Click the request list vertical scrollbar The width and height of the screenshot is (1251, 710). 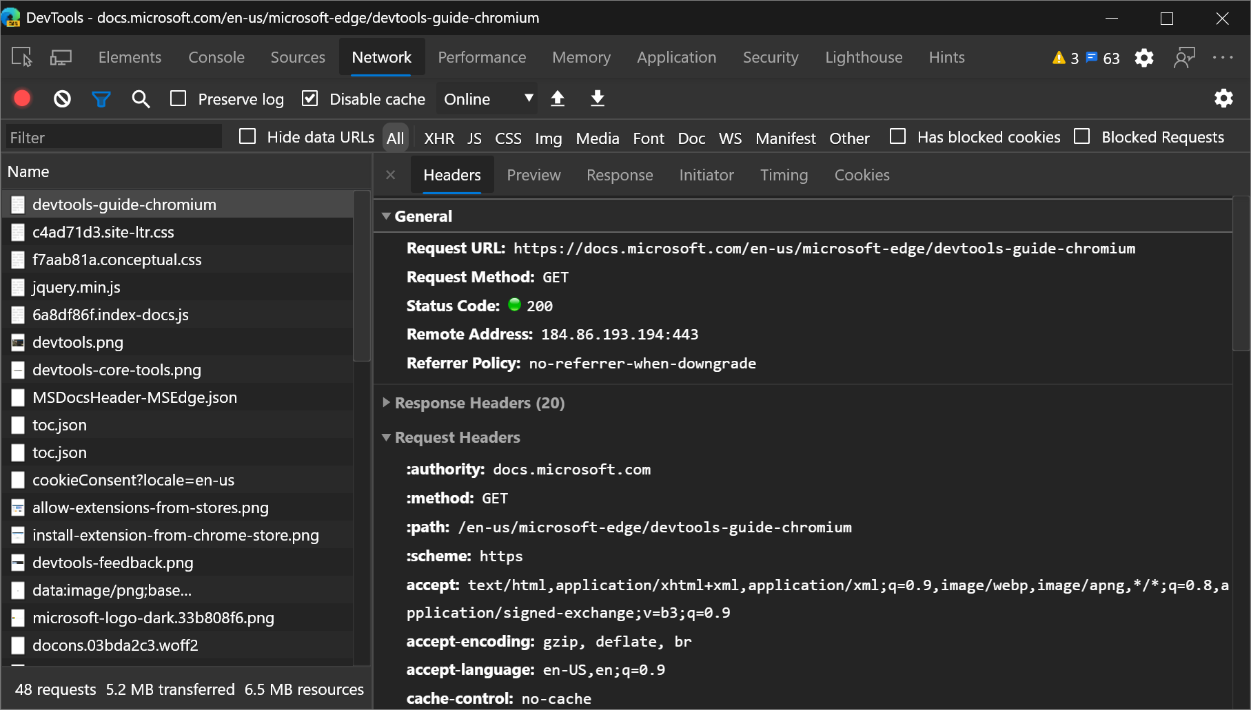[362, 275]
